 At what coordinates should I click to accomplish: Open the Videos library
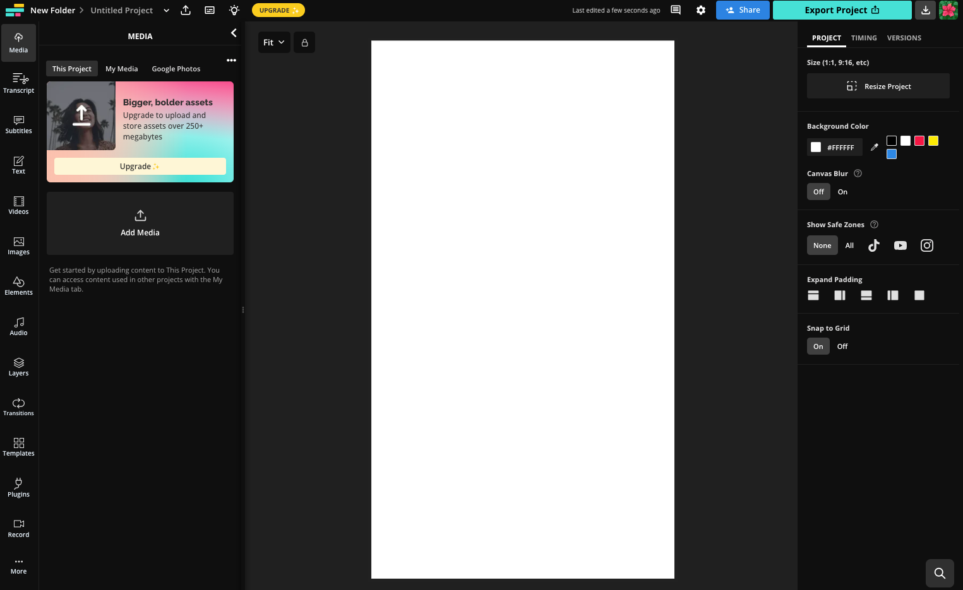pyautogui.click(x=18, y=204)
